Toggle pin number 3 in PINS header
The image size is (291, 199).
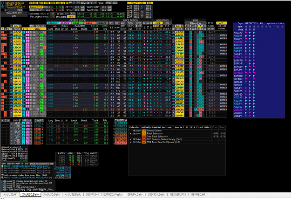[x=190, y=26]
